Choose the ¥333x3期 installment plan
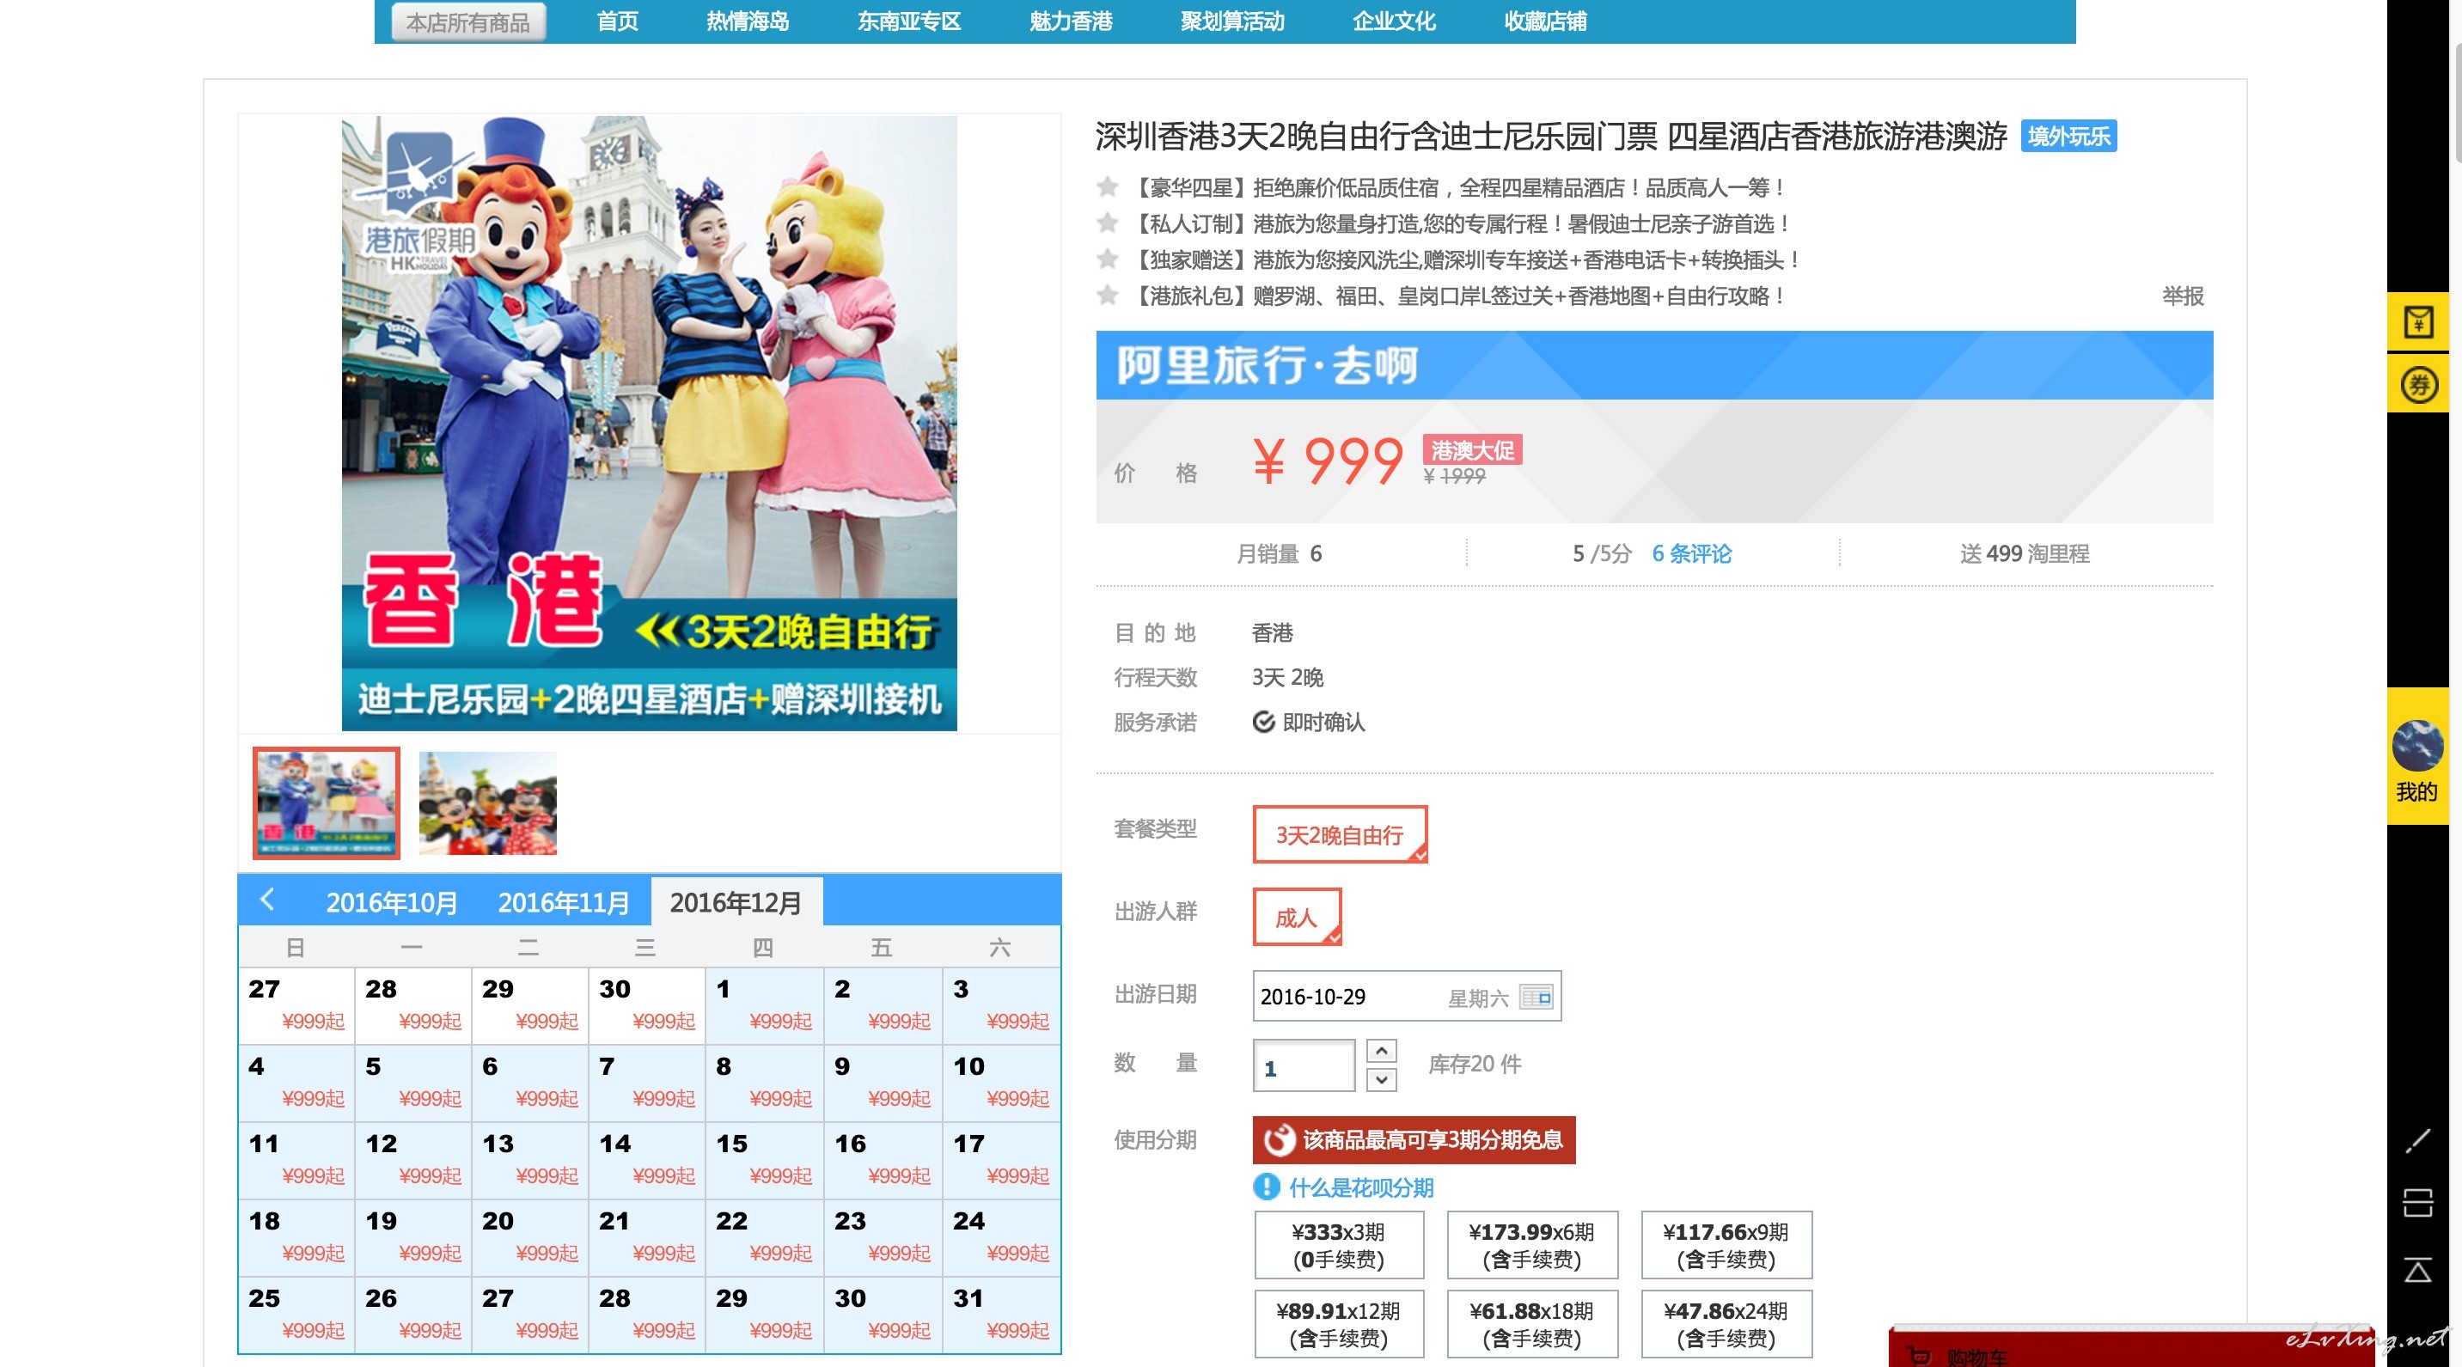This screenshot has height=1367, width=2462. point(1339,1245)
